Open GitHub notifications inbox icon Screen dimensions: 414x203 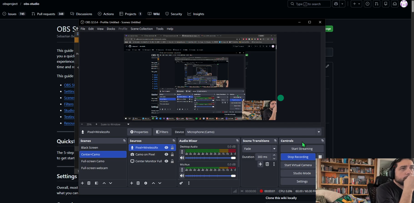[x=395, y=4]
